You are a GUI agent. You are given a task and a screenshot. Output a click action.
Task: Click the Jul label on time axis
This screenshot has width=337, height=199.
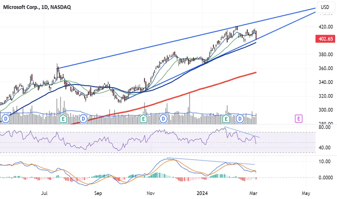[44, 193]
